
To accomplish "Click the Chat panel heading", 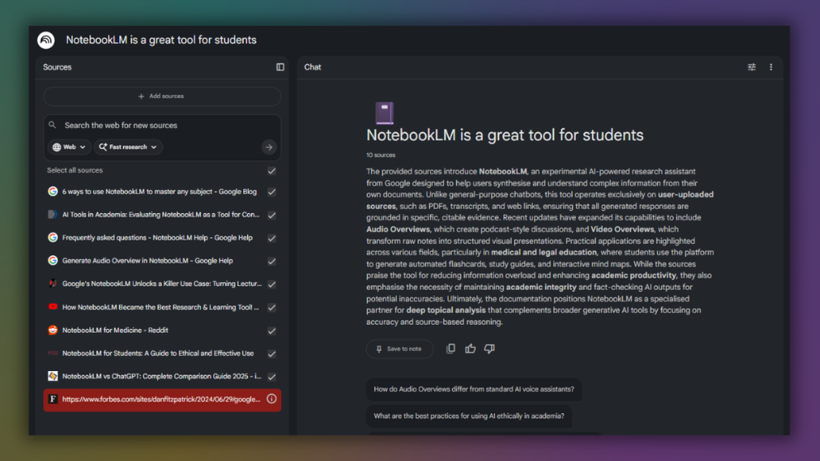I will pos(312,67).
